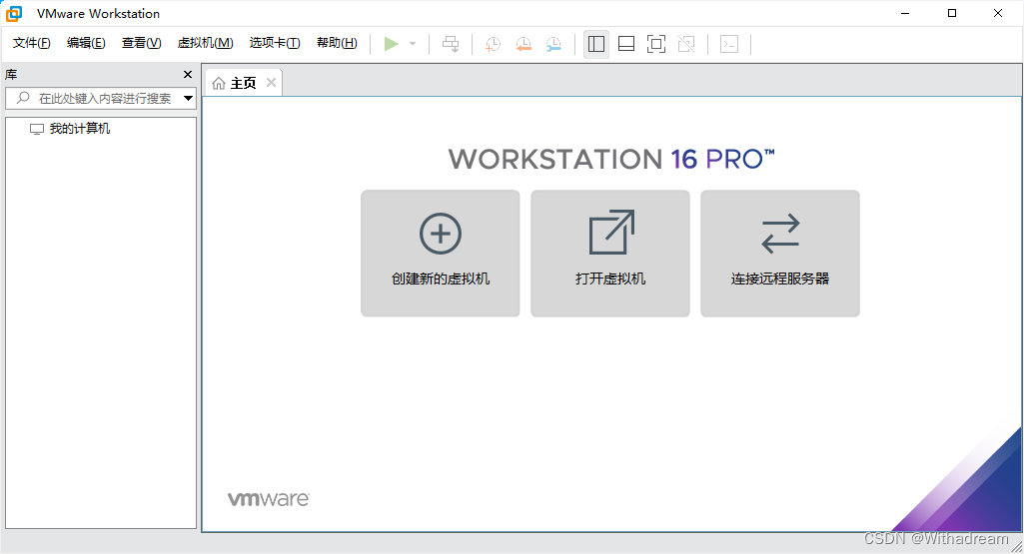
Task: Expand the library search dropdown arrow
Action: [188, 99]
